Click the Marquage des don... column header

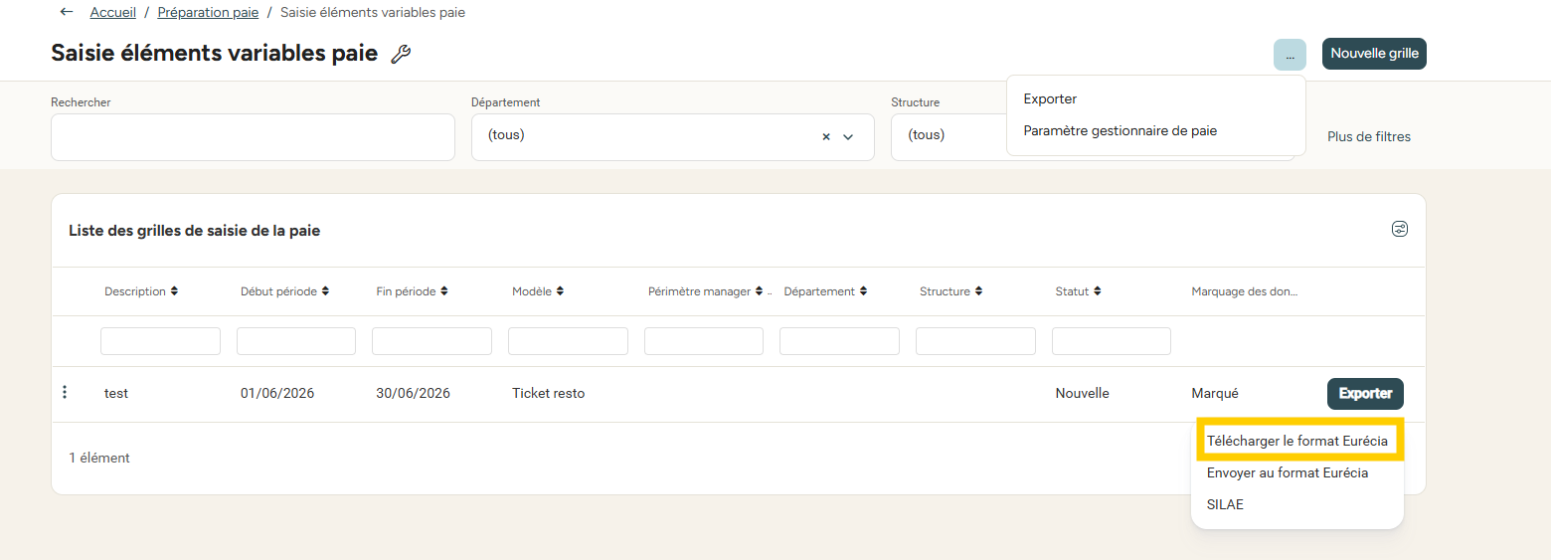click(x=1245, y=291)
